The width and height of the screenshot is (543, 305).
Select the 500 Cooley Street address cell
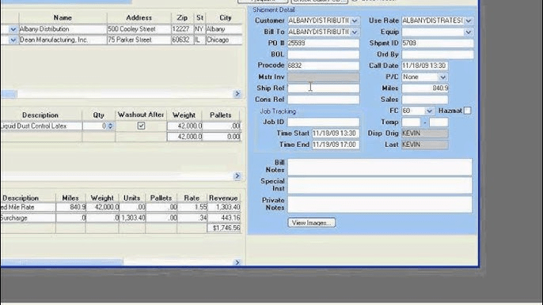click(139, 29)
